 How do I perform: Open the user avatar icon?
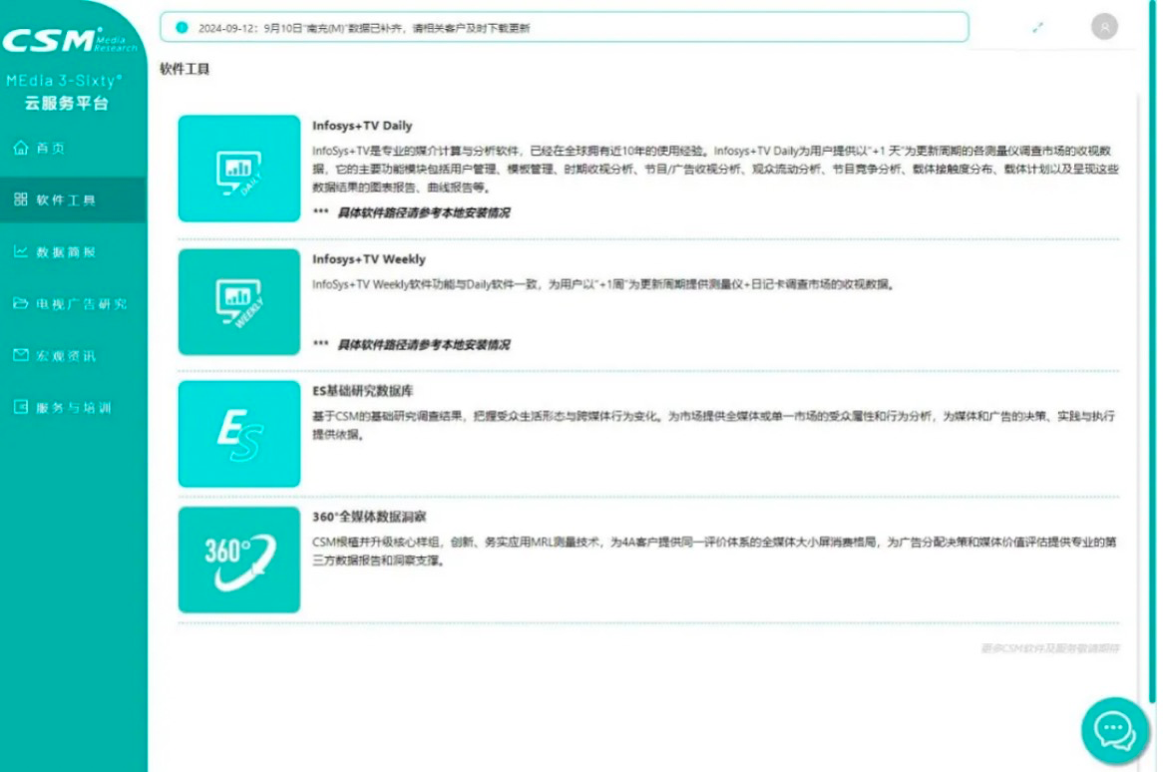pyautogui.click(x=1104, y=27)
